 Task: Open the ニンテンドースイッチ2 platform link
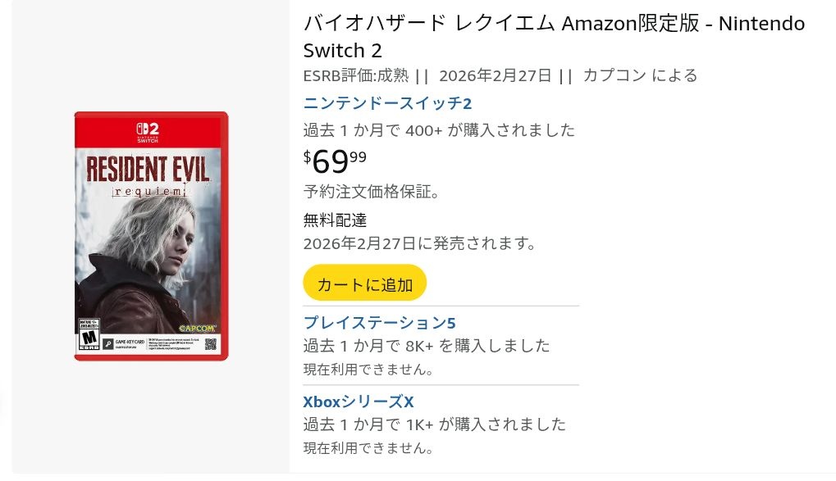click(387, 102)
